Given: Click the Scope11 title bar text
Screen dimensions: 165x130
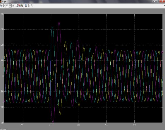Looking at the screenshot, I should pos(5,2).
